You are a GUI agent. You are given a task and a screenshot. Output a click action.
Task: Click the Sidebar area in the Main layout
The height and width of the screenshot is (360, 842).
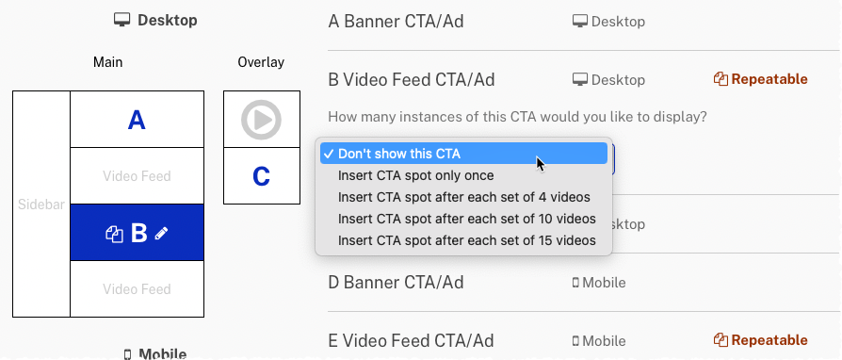pyautogui.click(x=41, y=205)
